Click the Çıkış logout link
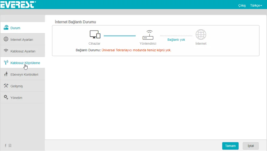This screenshot has height=151, width=267. (x=242, y=5)
